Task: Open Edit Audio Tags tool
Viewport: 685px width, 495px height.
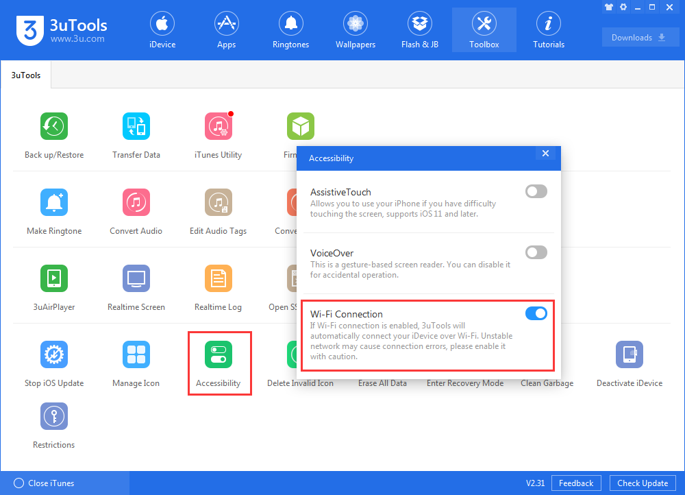Action: pos(219,202)
